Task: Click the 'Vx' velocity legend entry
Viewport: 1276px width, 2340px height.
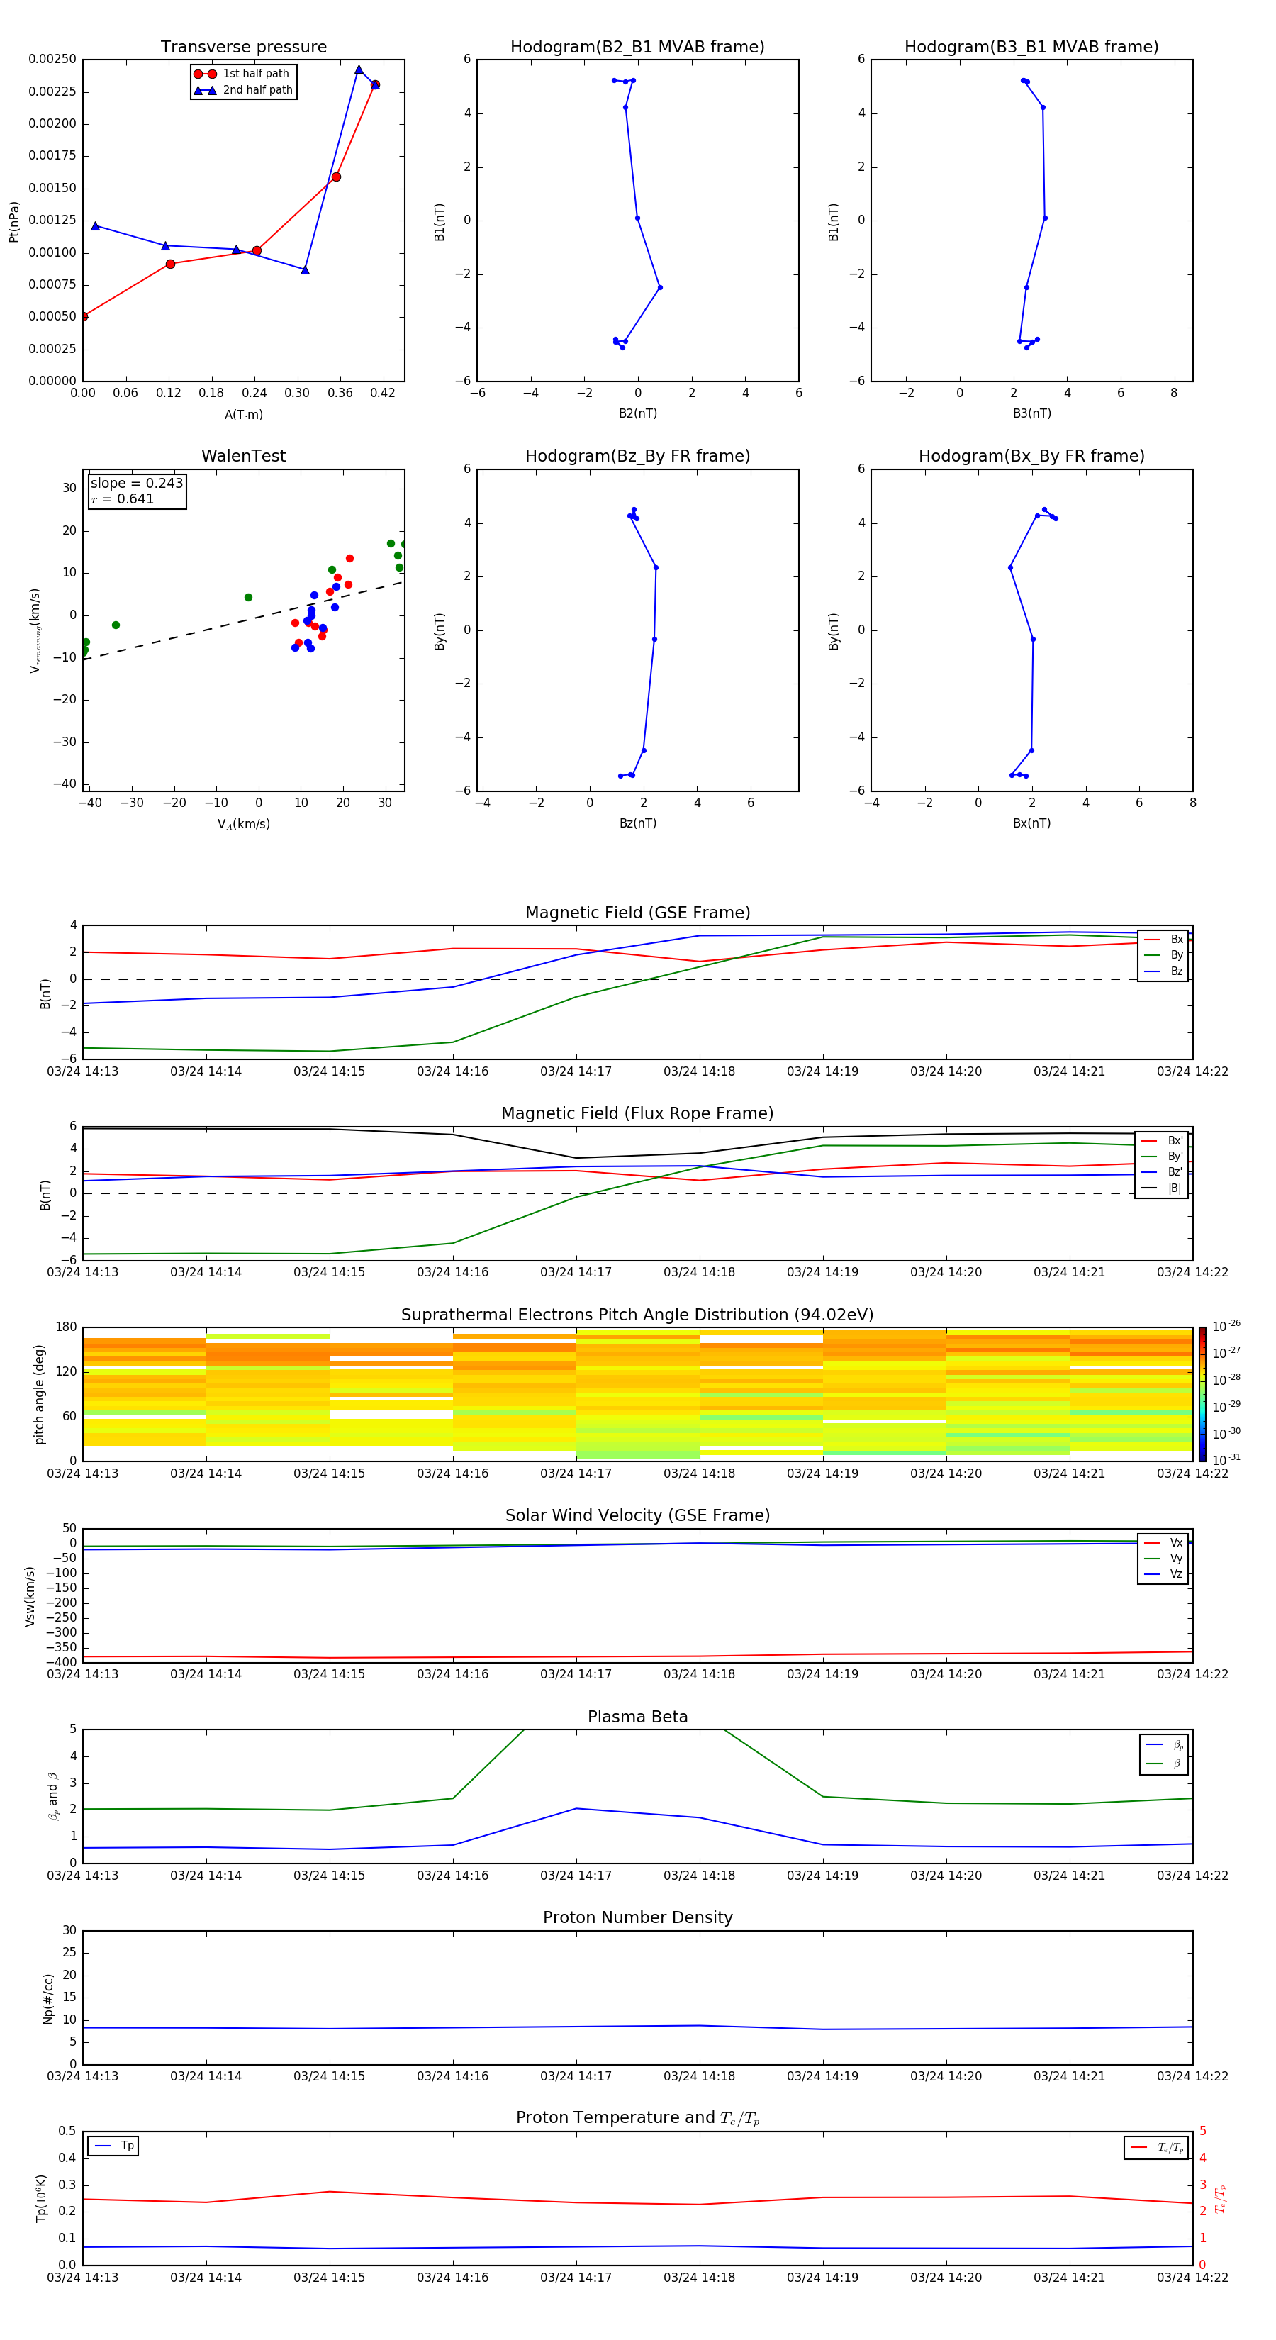Action: click(x=1163, y=1542)
